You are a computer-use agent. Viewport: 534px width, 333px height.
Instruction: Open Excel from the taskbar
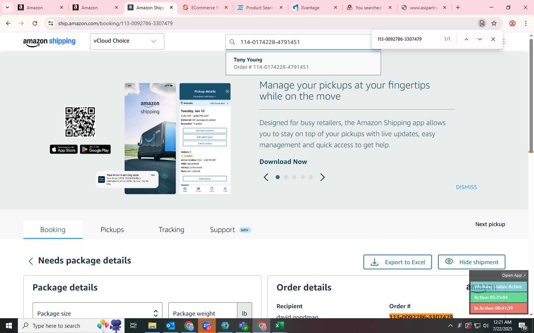[280, 326]
